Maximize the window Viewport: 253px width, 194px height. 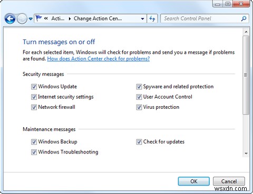point(228,4)
